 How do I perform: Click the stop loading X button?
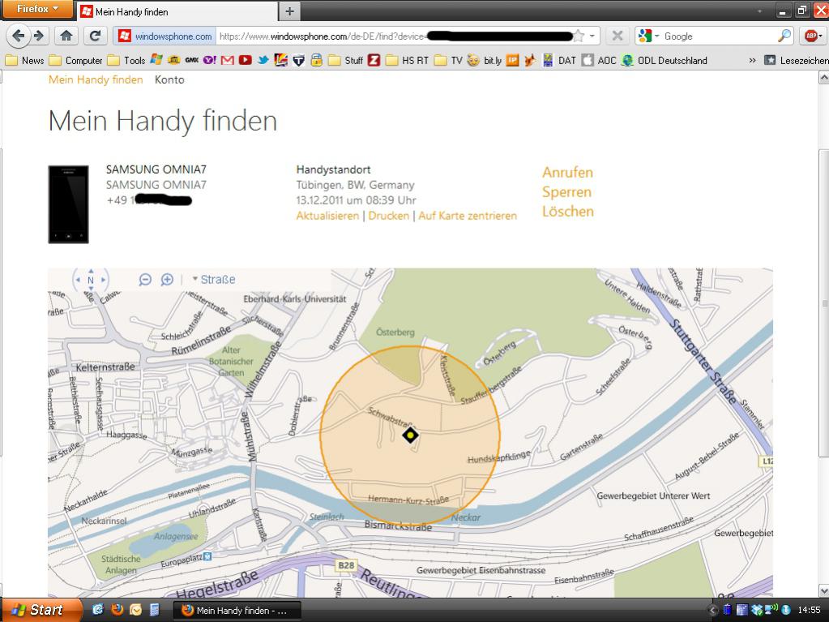(617, 36)
